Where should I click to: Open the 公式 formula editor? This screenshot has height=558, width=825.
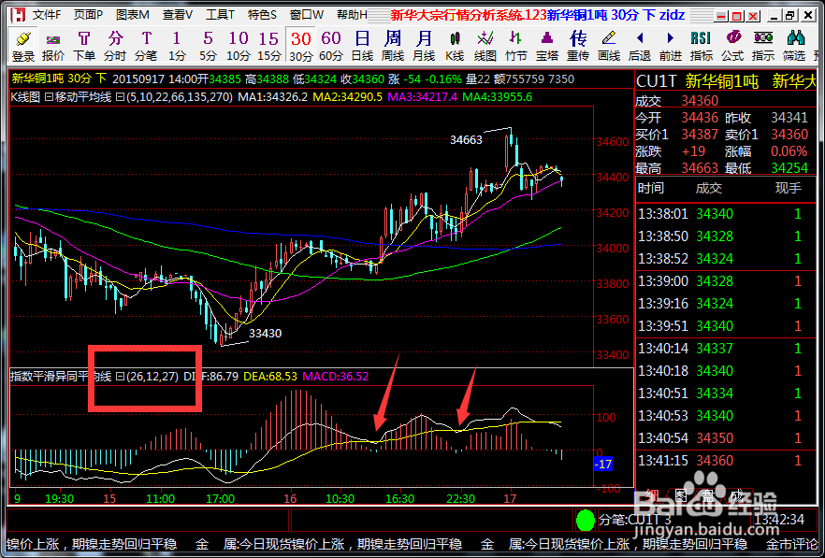pos(732,46)
